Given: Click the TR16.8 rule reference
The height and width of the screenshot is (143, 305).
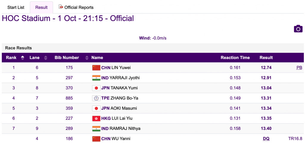Looking at the screenshot, I should coord(295,139).
